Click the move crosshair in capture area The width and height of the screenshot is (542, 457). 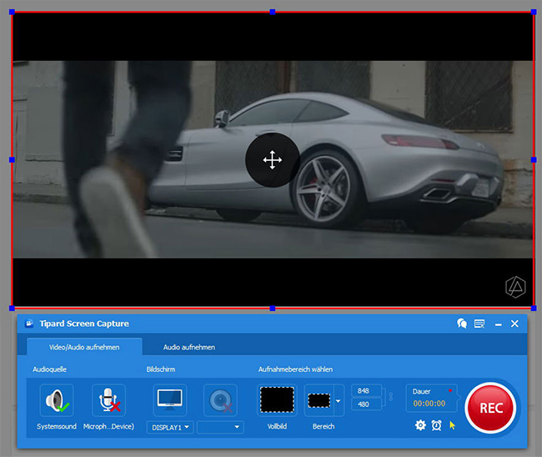[272, 160]
